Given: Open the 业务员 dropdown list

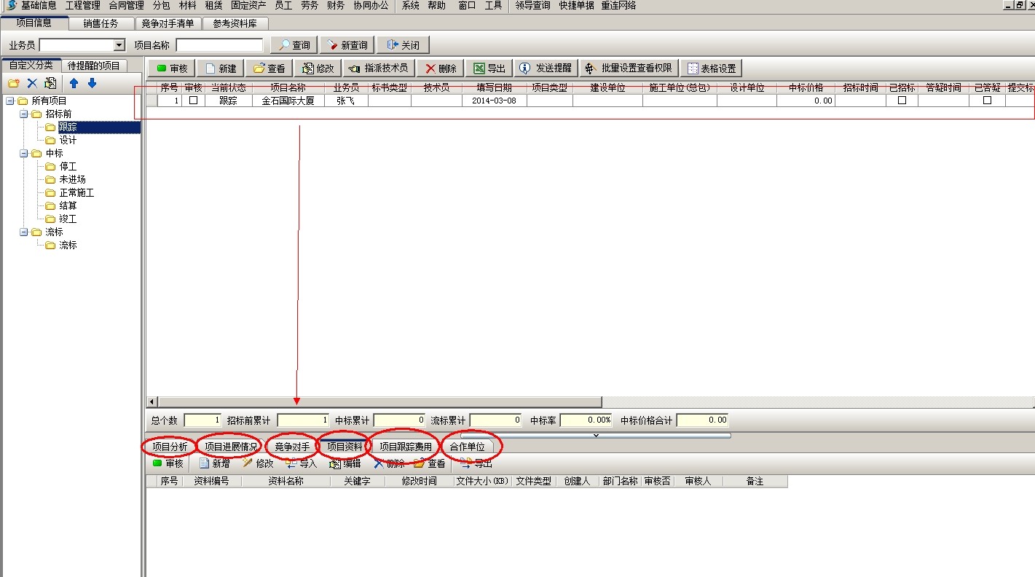Looking at the screenshot, I should pyautogui.click(x=119, y=45).
